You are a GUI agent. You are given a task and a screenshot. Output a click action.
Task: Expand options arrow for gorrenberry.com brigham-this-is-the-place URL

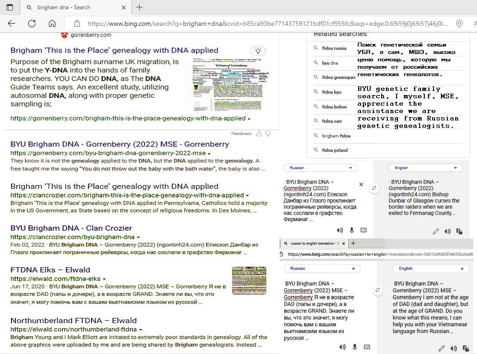(249, 119)
